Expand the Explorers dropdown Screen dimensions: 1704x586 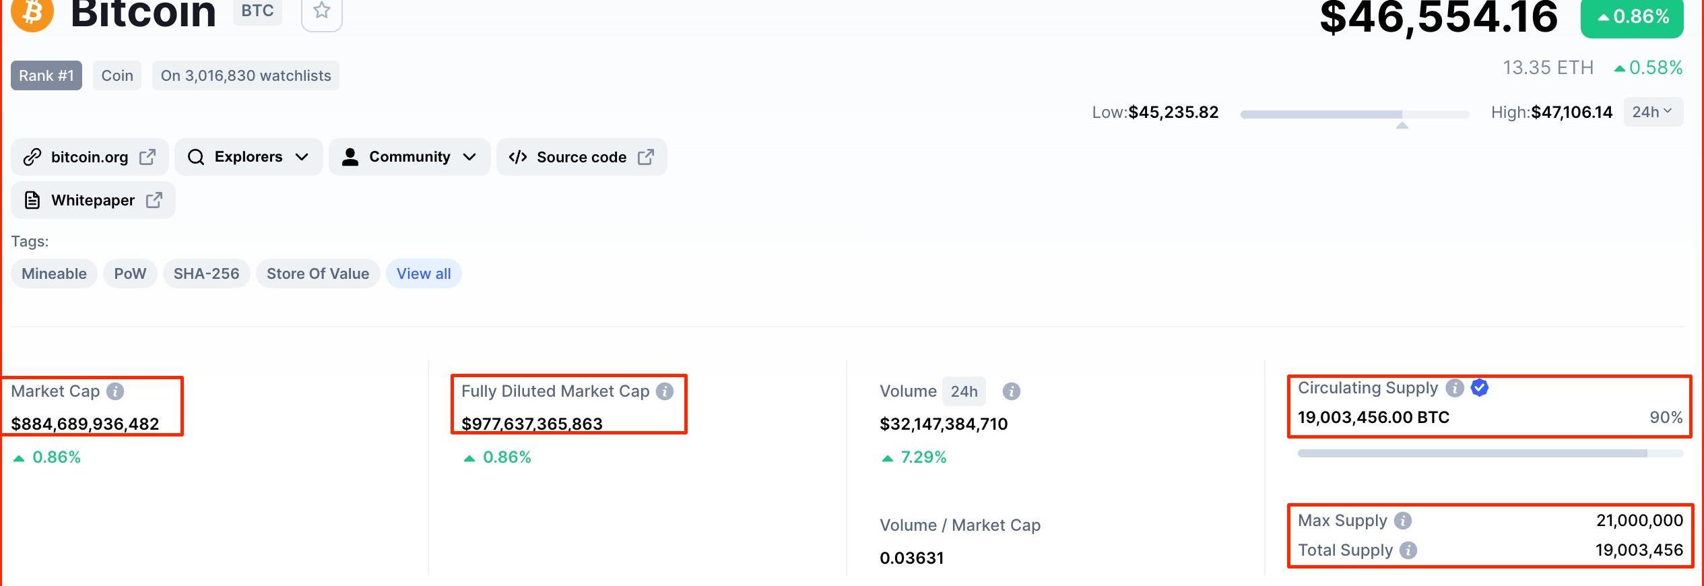[x=249, y=157]
